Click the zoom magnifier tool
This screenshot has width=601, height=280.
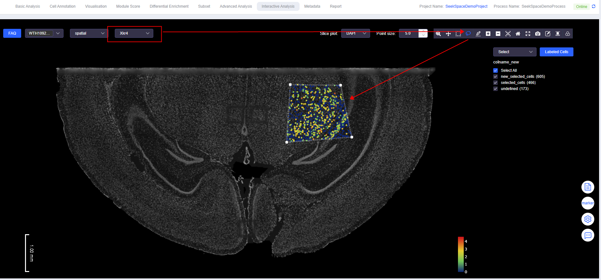(438, 34)
